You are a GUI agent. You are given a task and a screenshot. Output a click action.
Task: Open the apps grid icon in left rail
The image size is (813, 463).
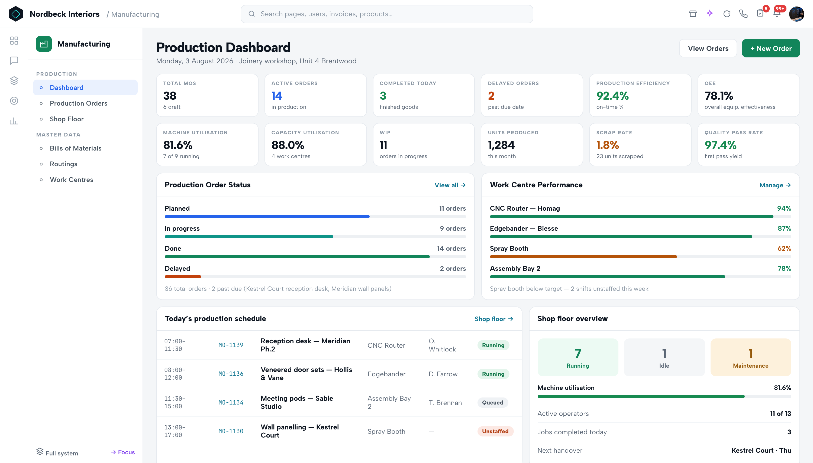point(14,40)
